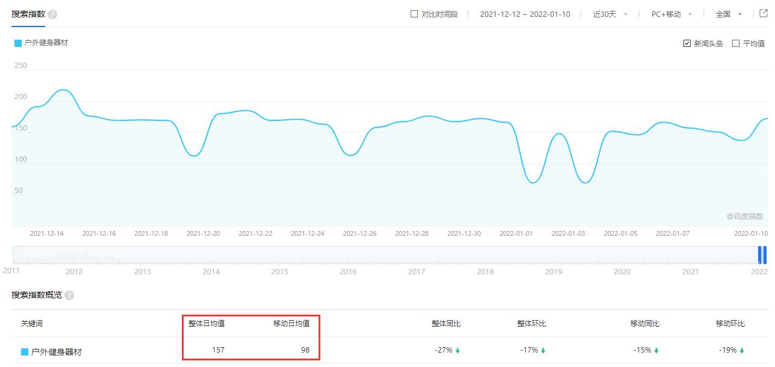
Task: Open the 全国 region dropdown
Action: [x=729, y=14]
